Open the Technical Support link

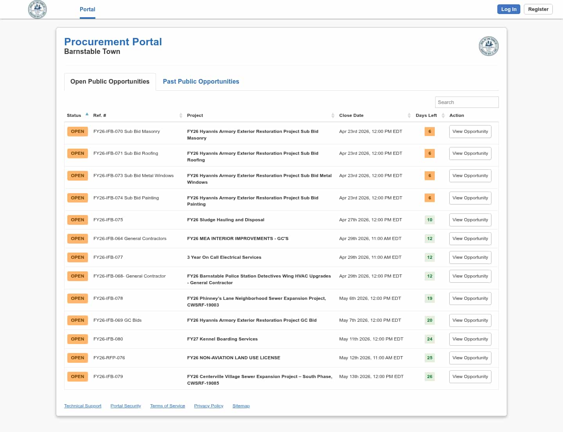82,406
